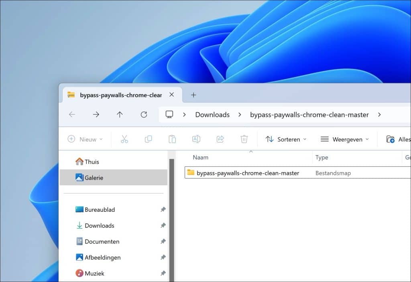Cut the selected item with scissors icon

124,139
